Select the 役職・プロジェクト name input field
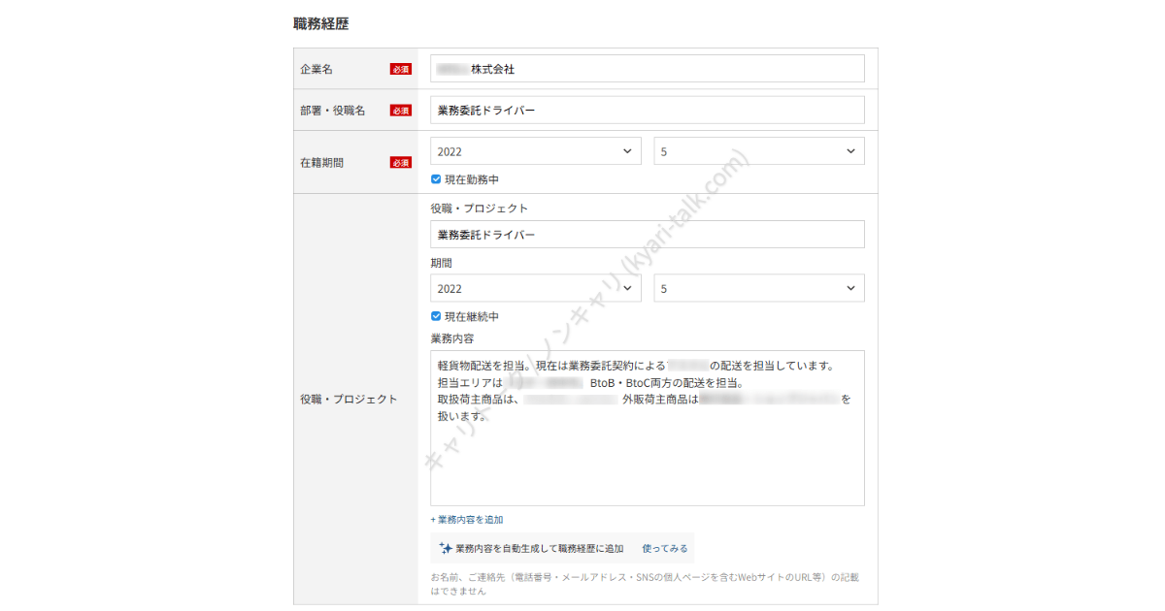 click(647, 235)
